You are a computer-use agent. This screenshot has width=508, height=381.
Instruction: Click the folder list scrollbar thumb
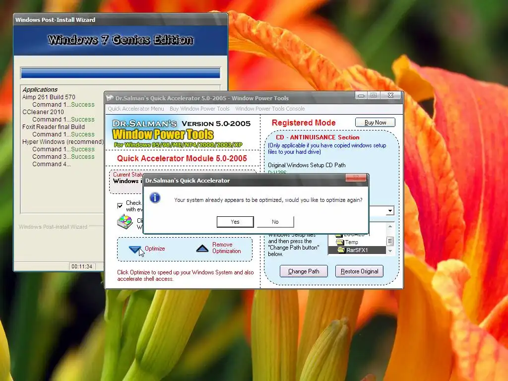pyautogui.click(x=390, y=241)
